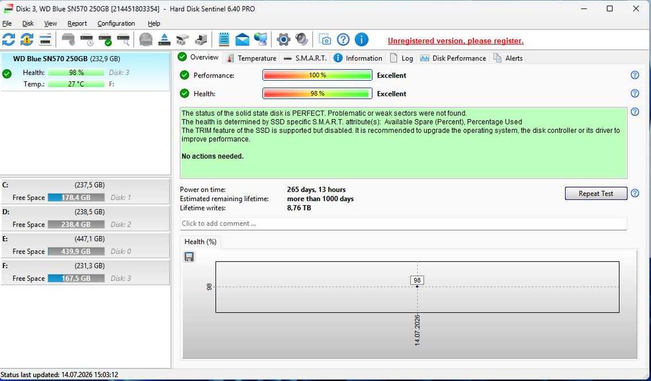Click the speaker sound toolbar icon

coord(301,40)
